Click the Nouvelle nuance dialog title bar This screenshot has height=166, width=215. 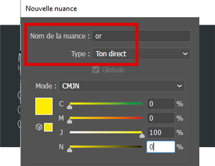(110, 9)
